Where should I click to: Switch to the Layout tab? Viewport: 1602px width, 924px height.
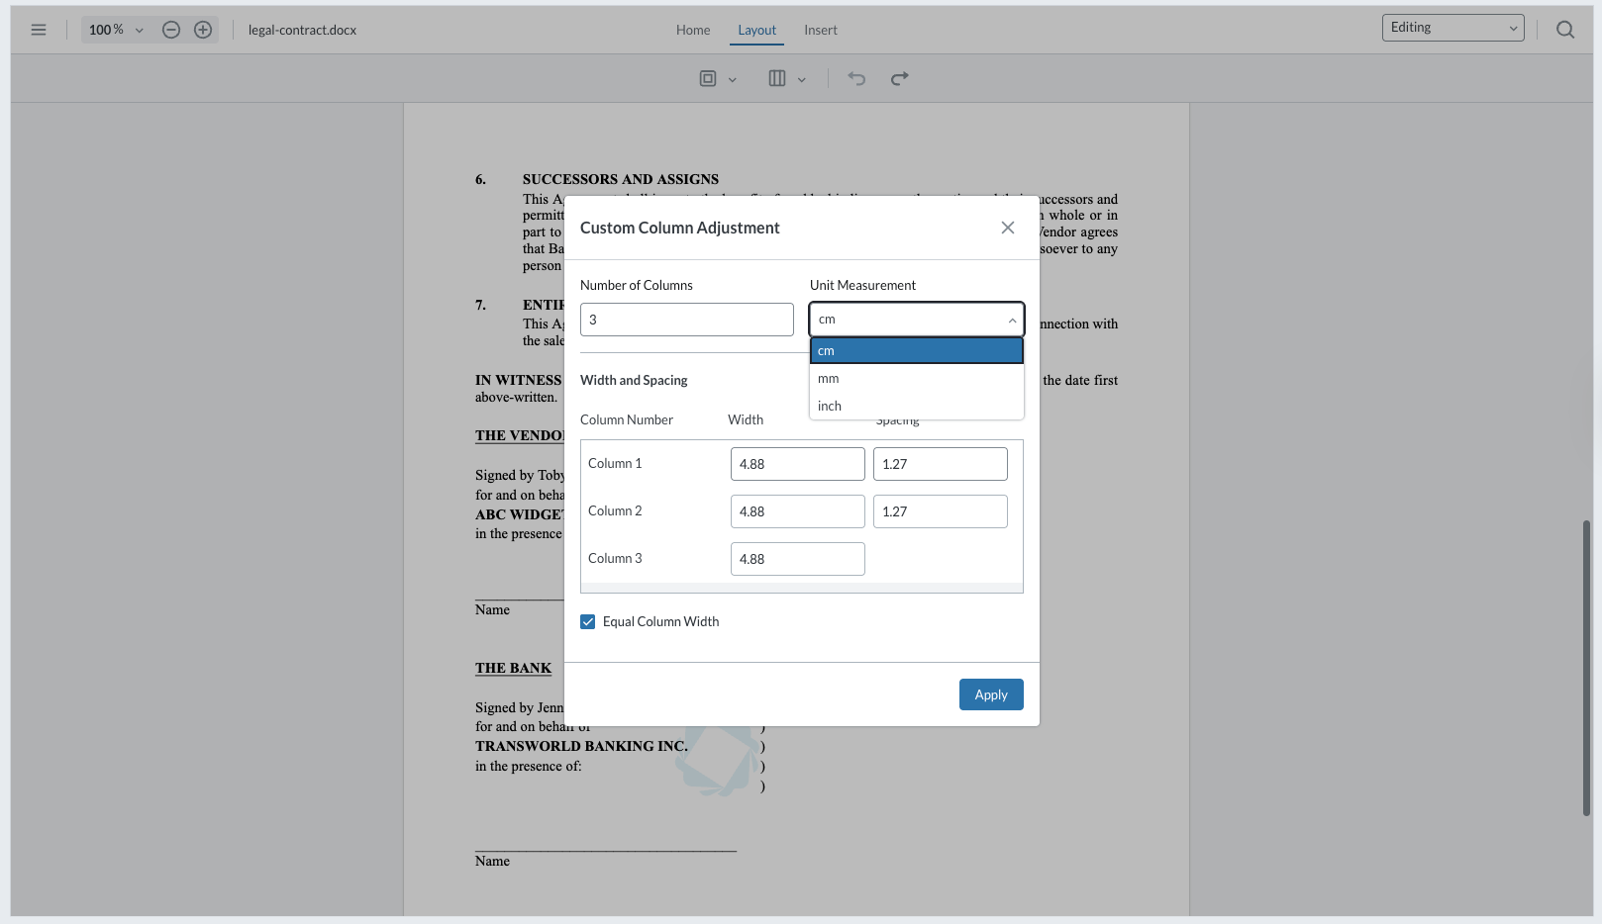(757, 30)
